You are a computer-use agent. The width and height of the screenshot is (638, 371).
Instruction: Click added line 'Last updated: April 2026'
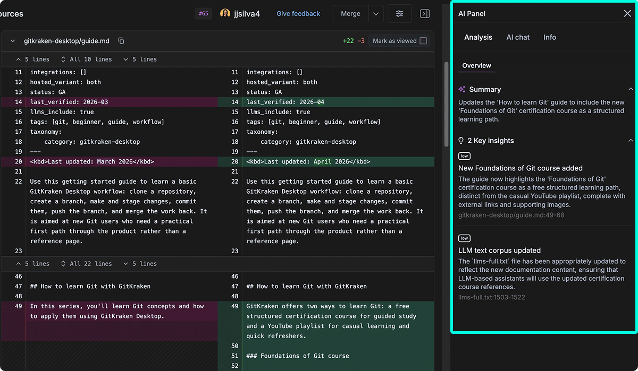308,161
